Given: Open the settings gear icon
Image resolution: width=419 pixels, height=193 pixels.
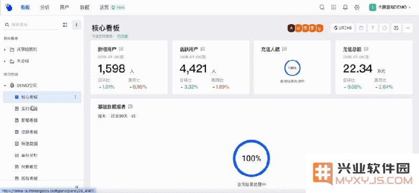Looking at the screenshot, I should pyautogui.click(x=357, y=7).
